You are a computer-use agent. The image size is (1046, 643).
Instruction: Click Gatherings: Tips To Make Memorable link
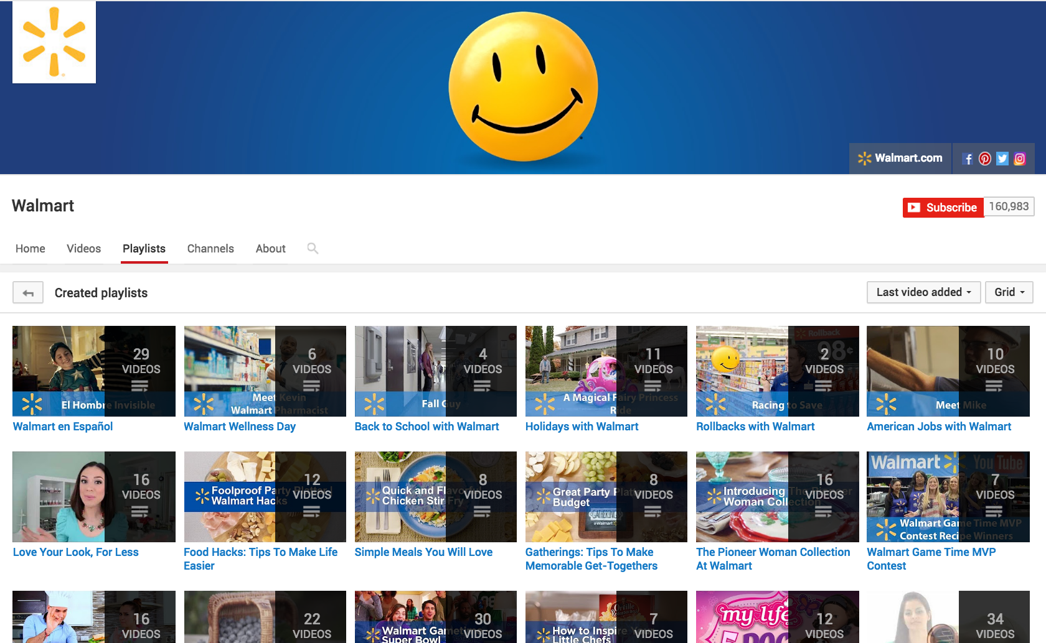click(591, 559)
